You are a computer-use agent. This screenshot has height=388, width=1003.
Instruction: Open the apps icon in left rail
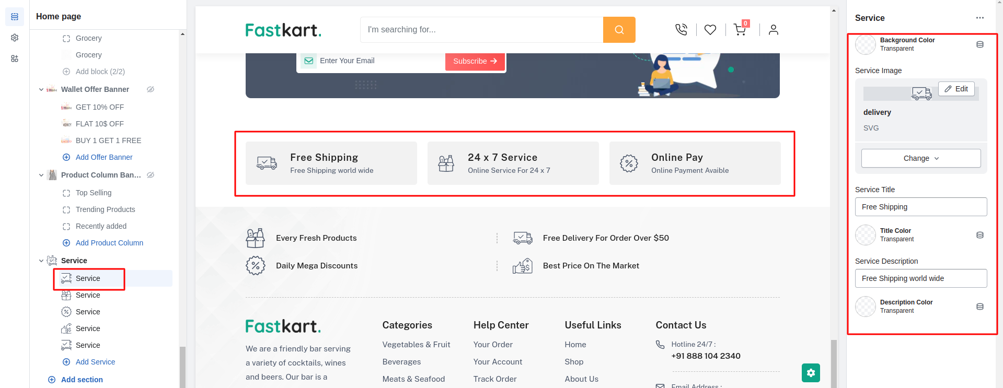(15, 58)
